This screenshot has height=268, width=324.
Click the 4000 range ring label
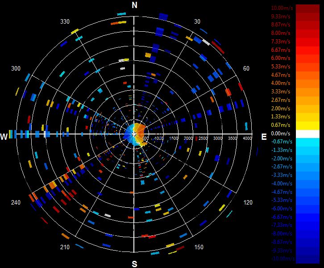click(247, 138)
